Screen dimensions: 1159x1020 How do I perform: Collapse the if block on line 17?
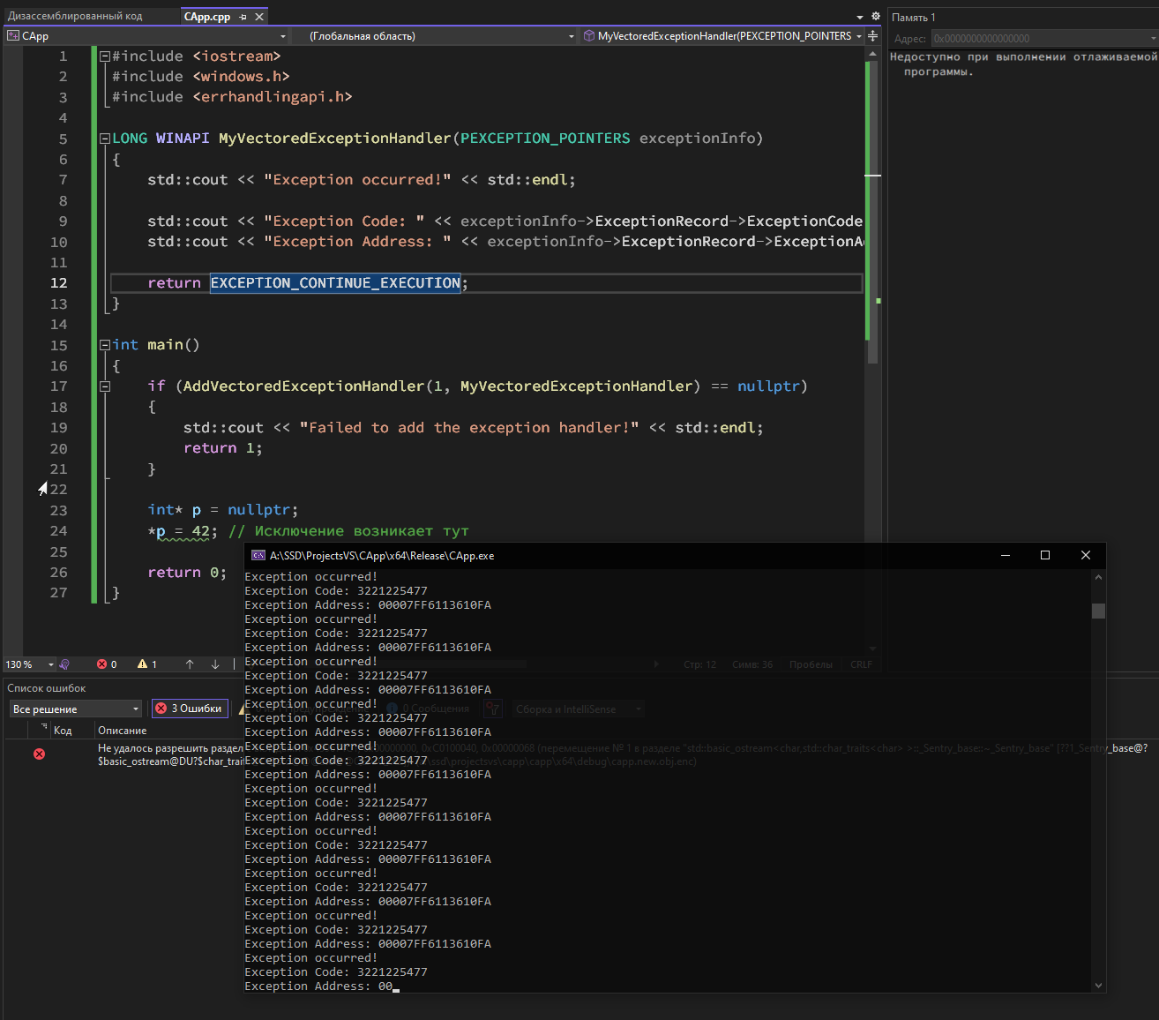point(105,386)
